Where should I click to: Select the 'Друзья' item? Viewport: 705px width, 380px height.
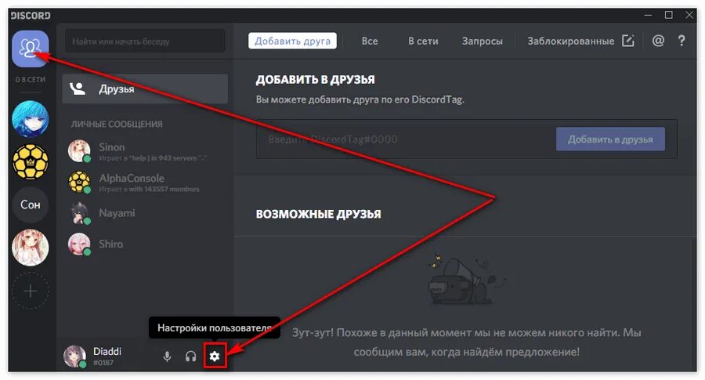tap(145, 89)
